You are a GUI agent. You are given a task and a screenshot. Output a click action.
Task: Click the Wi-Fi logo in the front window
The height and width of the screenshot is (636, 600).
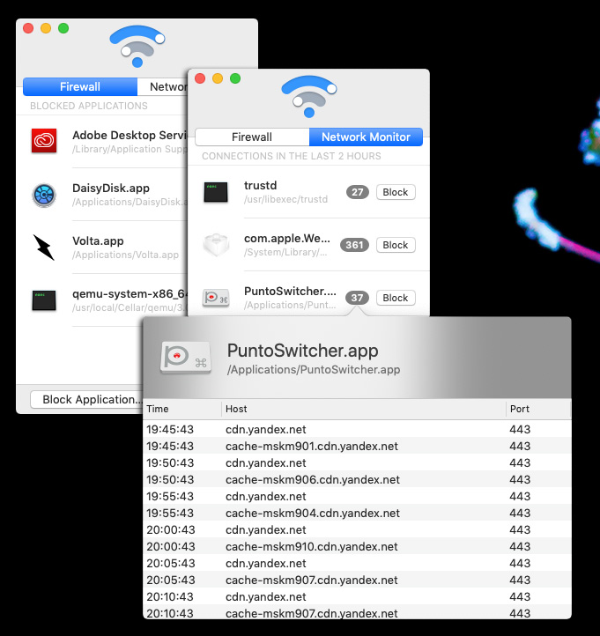click(x=309, y=96)
